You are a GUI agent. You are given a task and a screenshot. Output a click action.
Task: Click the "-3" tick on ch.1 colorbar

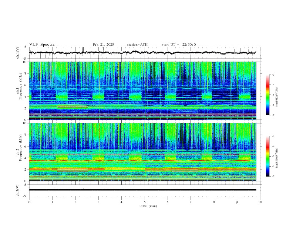273,75
